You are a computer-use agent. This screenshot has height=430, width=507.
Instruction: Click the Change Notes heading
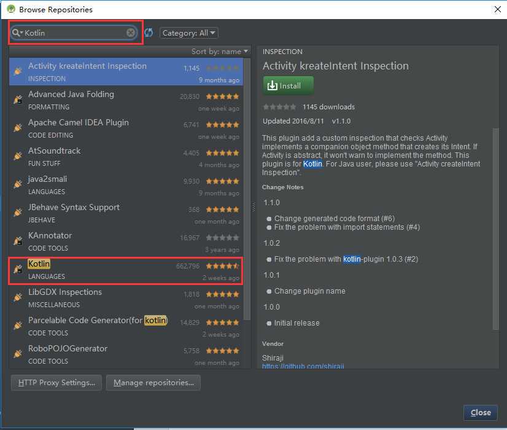pyautogui.click(x=282, y=187)
